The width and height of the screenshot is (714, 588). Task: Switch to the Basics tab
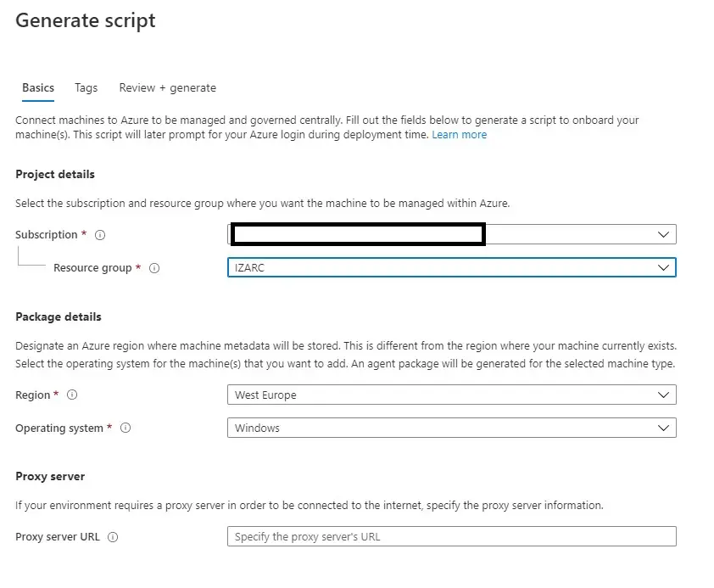point(38,87)
